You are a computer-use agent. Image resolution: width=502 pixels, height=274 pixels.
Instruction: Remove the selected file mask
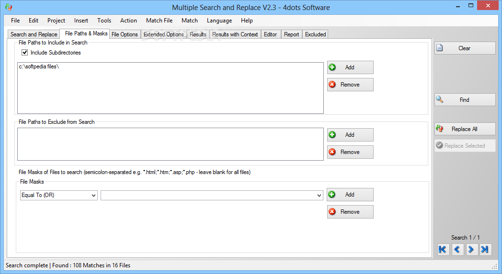[350, 212]
